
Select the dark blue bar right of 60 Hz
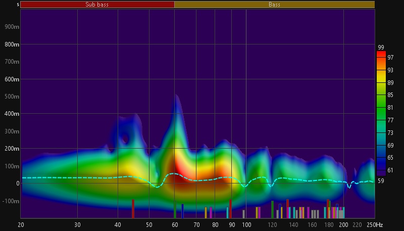coord(182,211)
